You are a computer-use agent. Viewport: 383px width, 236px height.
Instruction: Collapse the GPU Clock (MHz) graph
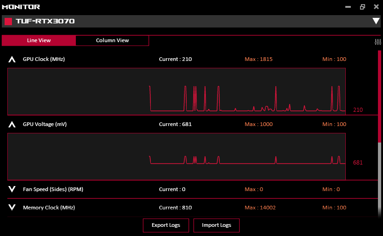(12, 59)
